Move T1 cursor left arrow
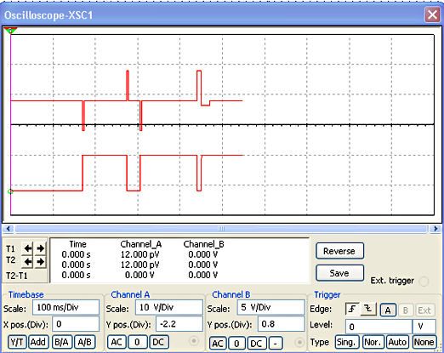Screen dimensions: 444x353 click(28, 248)
